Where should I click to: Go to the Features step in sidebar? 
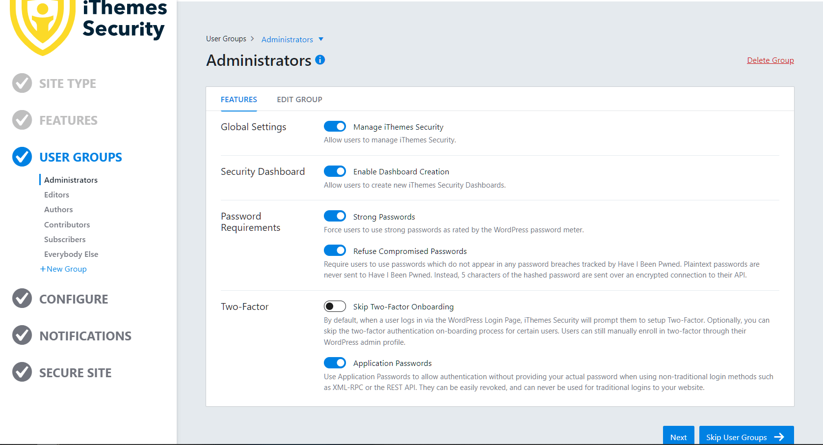point(68,120)
